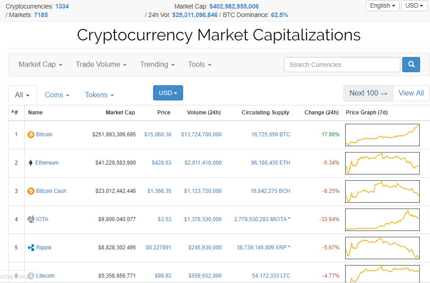Viewport: 430px width, 283px height.
Task: Click the Bitcoin coin logo icon
Action: pyautogui.click(x=31, y=135)
